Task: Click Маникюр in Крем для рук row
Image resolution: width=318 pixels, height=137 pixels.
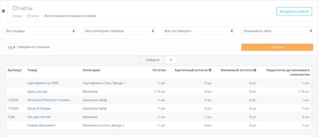Action: coord(90,91)
